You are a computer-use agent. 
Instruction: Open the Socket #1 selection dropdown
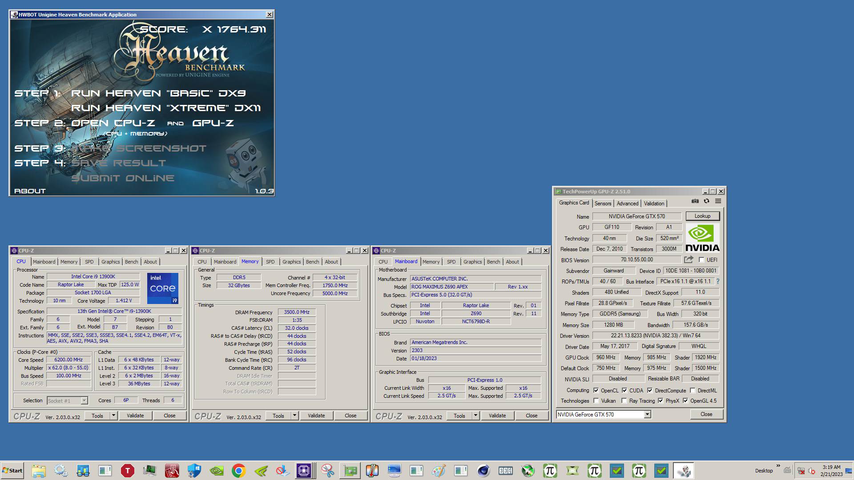pyautogui.click(x=84, y=401)
